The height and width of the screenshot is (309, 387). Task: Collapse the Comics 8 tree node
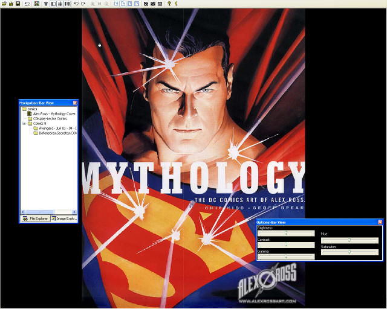24,124
